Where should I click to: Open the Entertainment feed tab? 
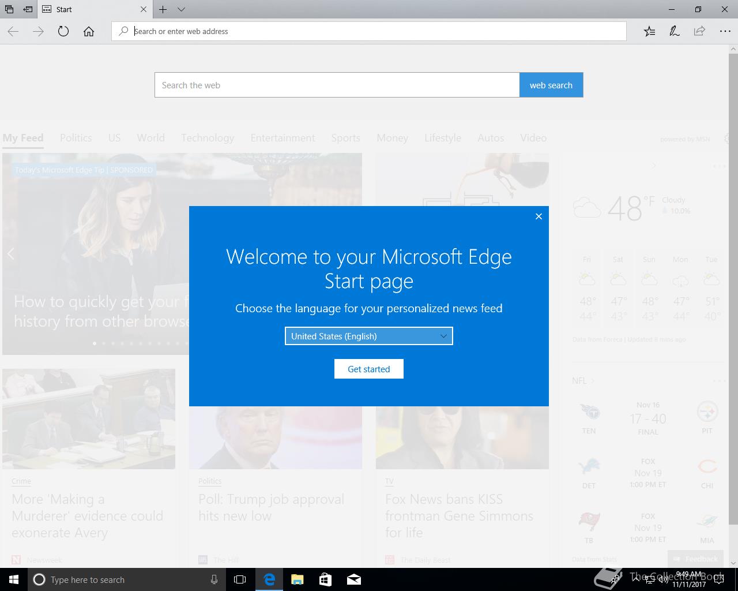point(283,137)
